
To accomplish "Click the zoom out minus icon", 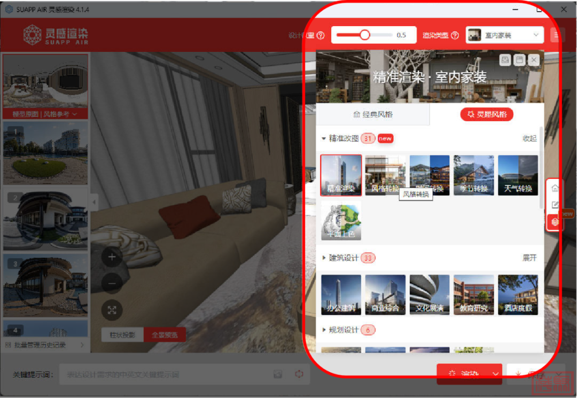I will (112, 283).
